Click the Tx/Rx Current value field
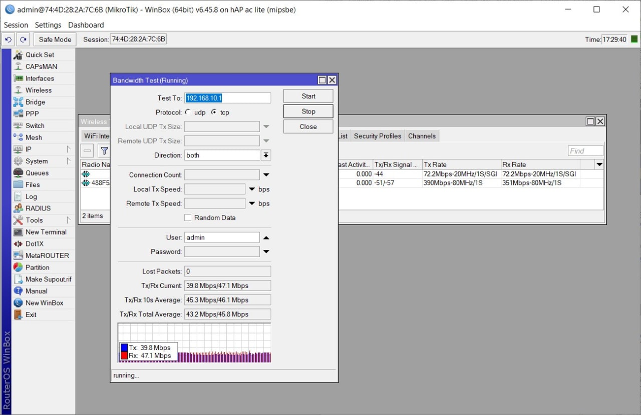 click(228, 285)
